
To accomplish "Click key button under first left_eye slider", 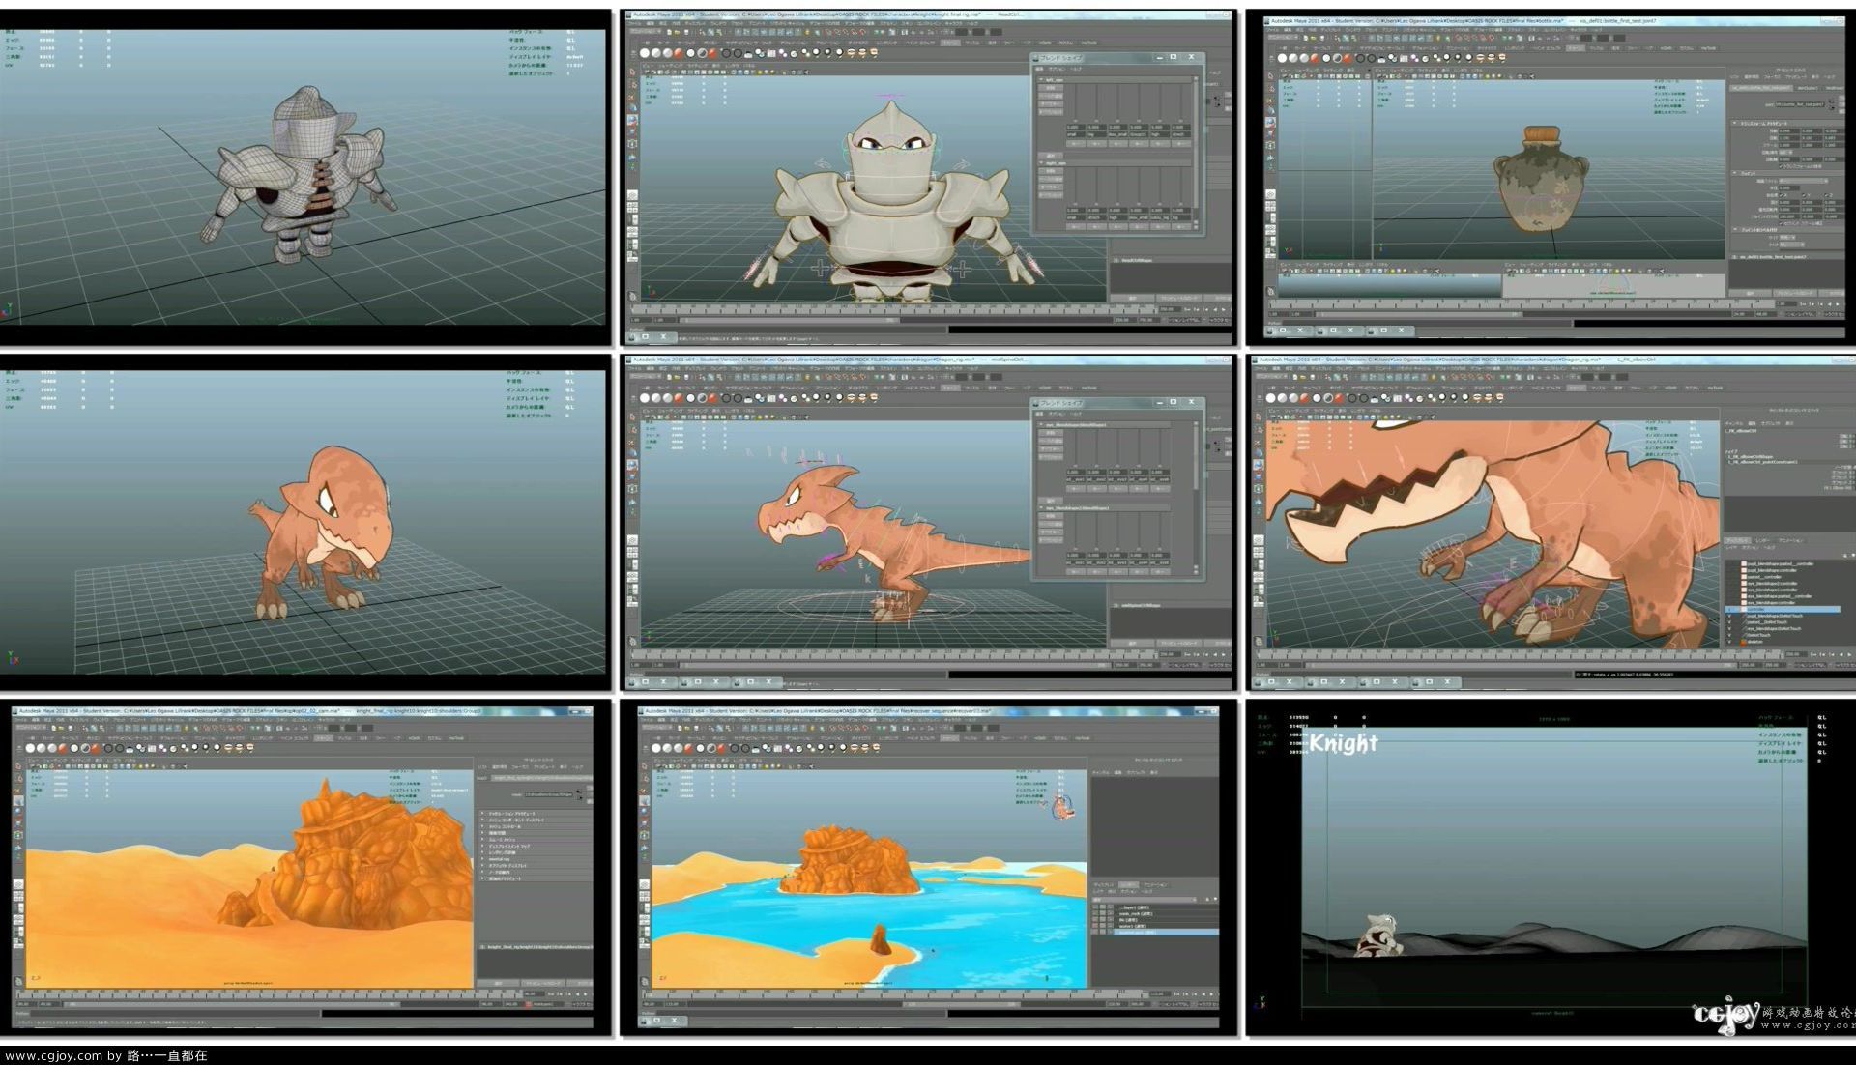I will (1076, 143).
